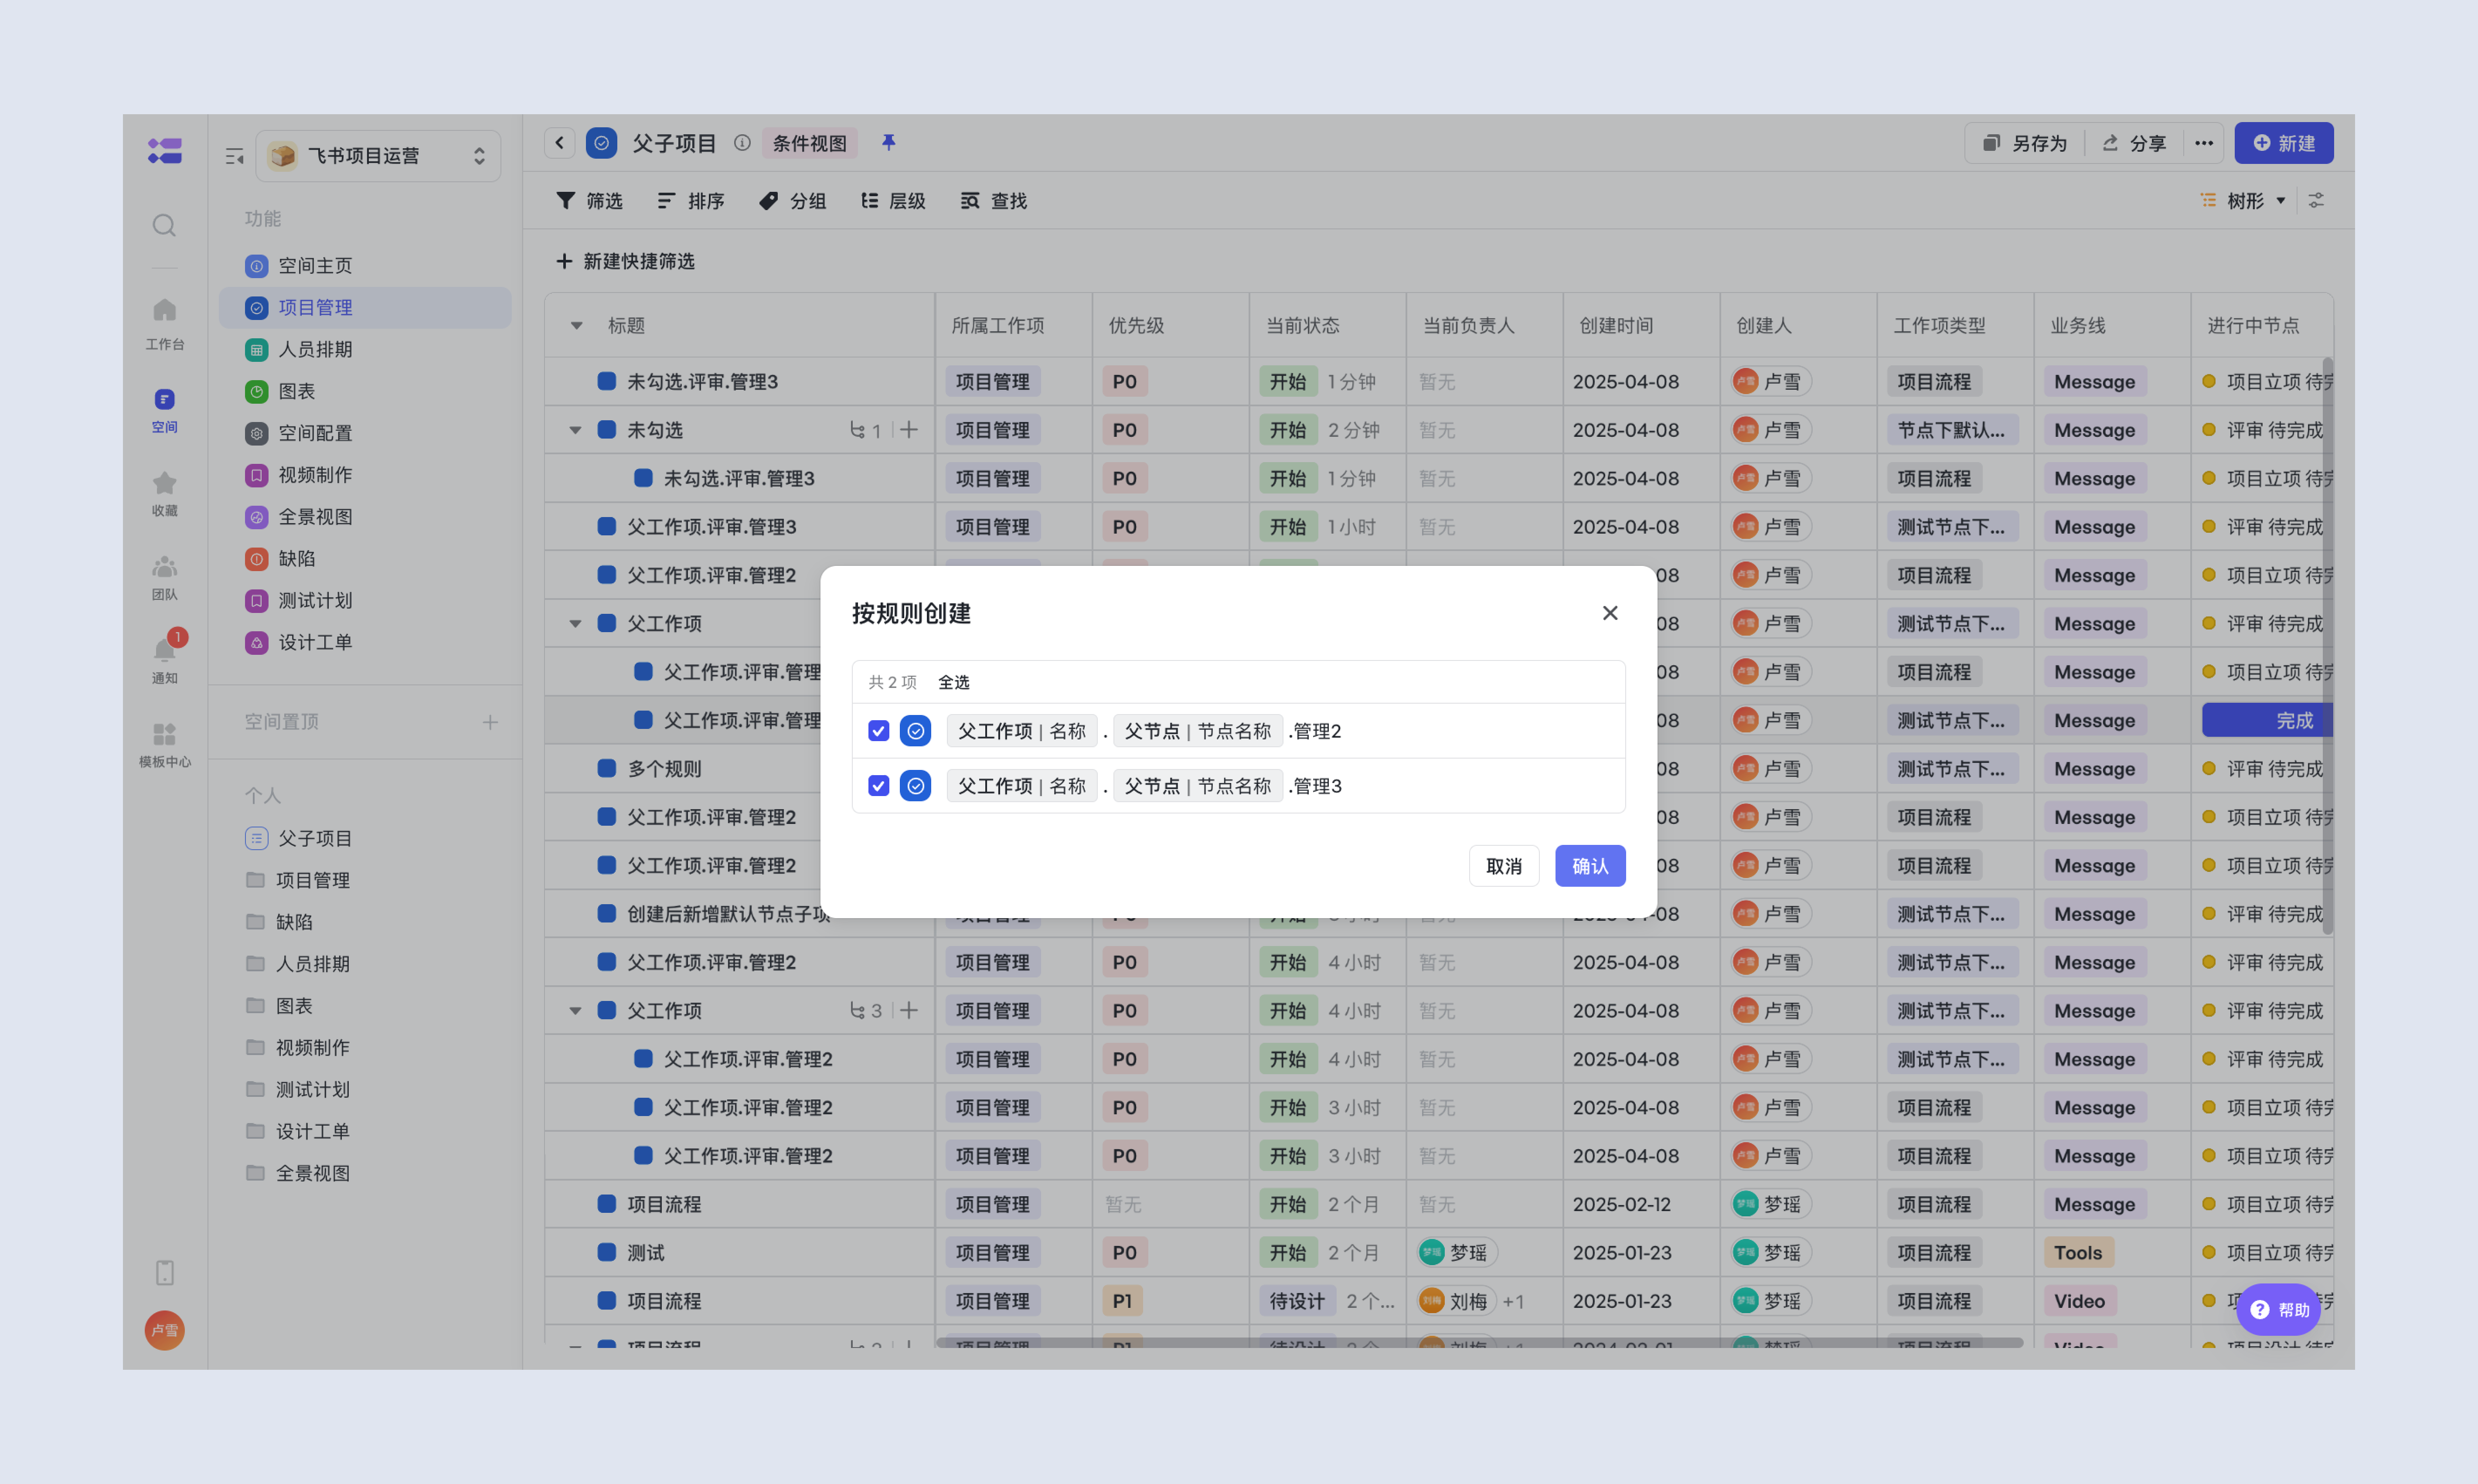Open the 收藏 favorites star icon
This screenshot has width=2478, height=1484.
pos(164,494)
